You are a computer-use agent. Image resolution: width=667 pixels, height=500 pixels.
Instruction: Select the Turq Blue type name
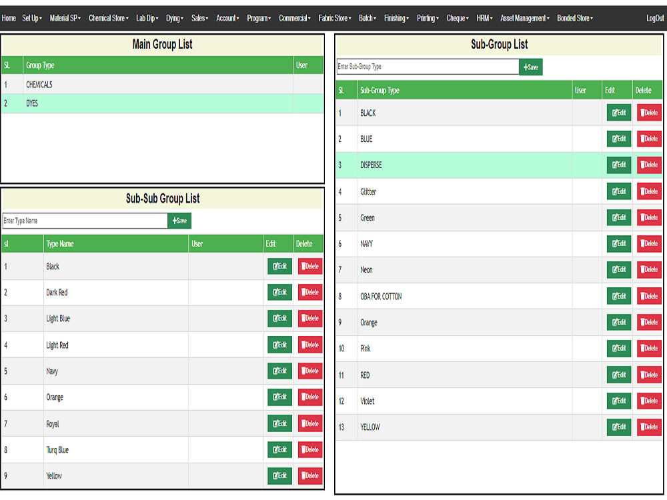click(57, 450)
